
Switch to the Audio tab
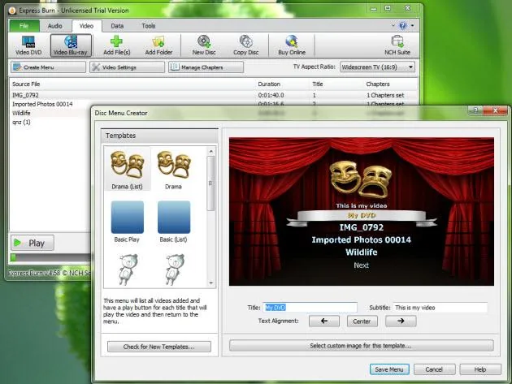pos(54,25)
